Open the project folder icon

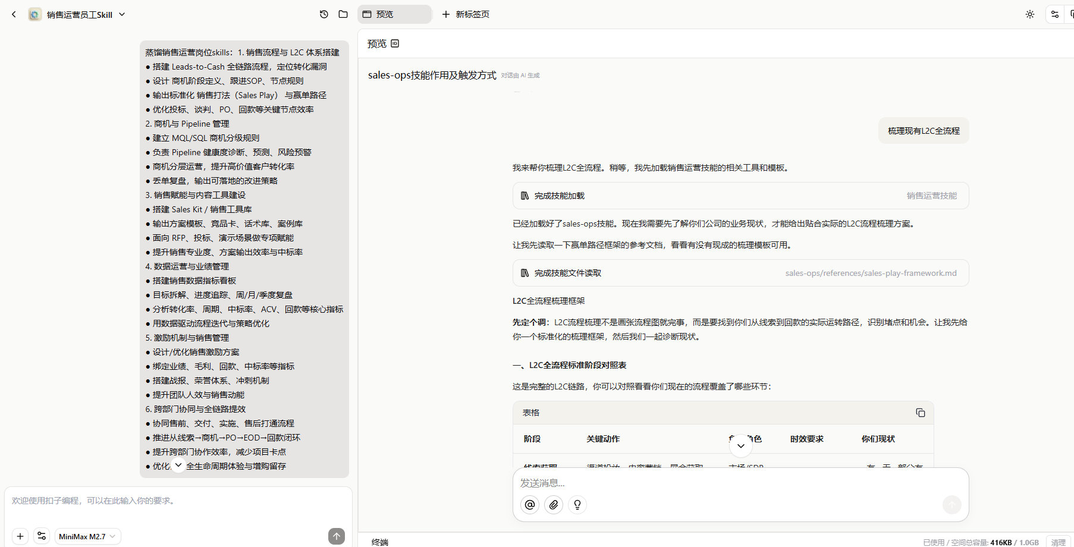click(x=343, y=14)
